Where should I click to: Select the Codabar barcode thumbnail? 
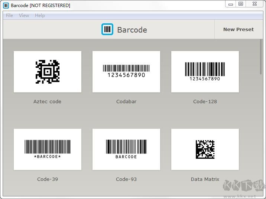coord(126,72)
